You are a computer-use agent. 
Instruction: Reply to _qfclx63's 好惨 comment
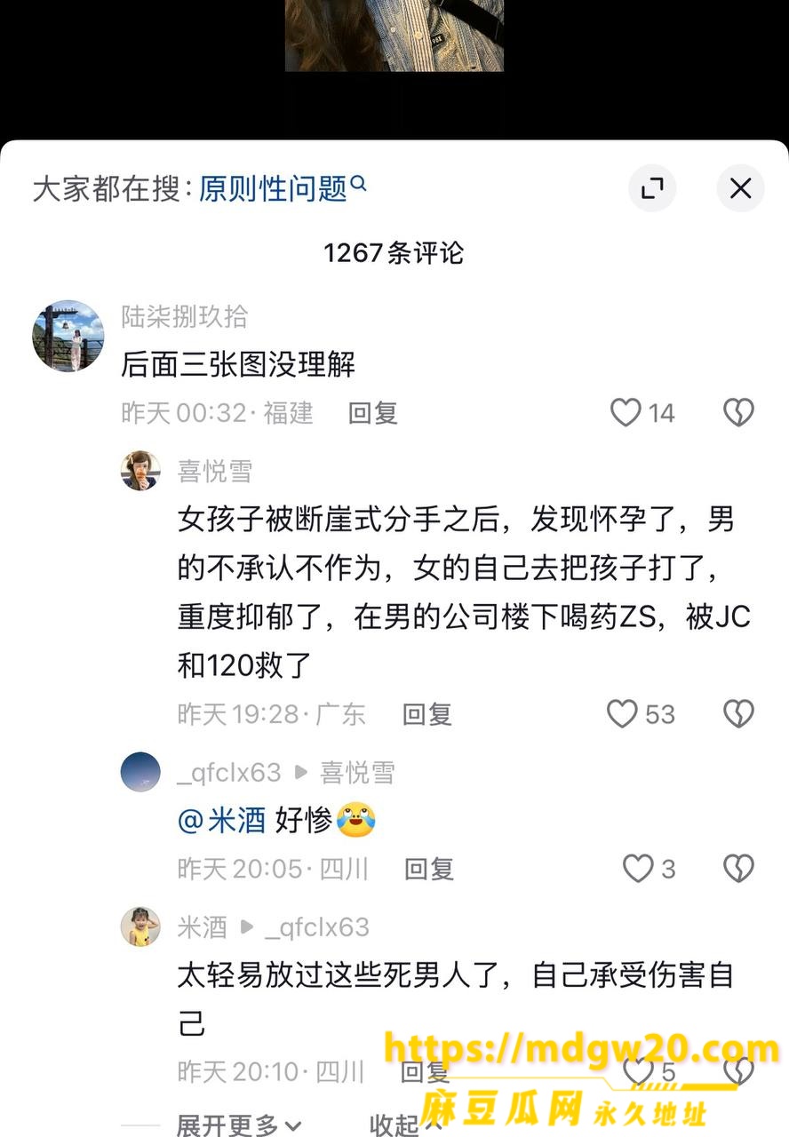tap(429, 869)
